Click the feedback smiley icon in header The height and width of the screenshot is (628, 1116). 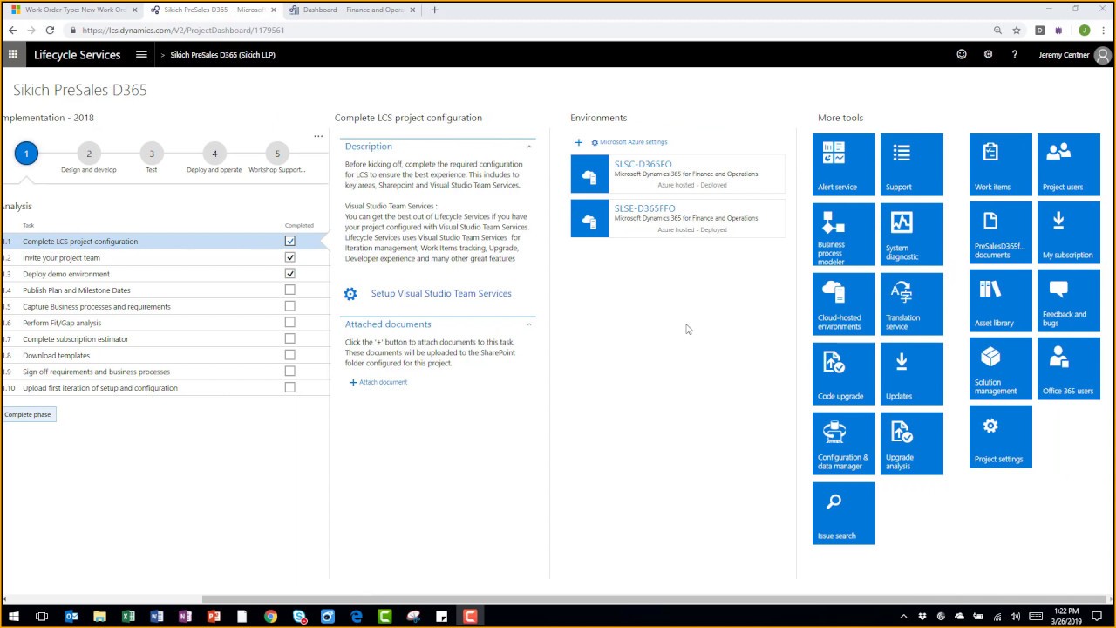click(x=962, y=54)
